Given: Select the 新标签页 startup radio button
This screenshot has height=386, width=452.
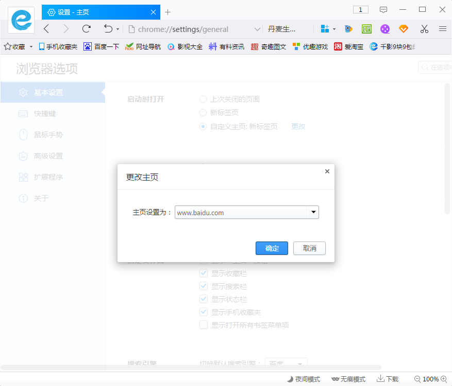Looking at the screenshot, I should click(x=203, y=112).
